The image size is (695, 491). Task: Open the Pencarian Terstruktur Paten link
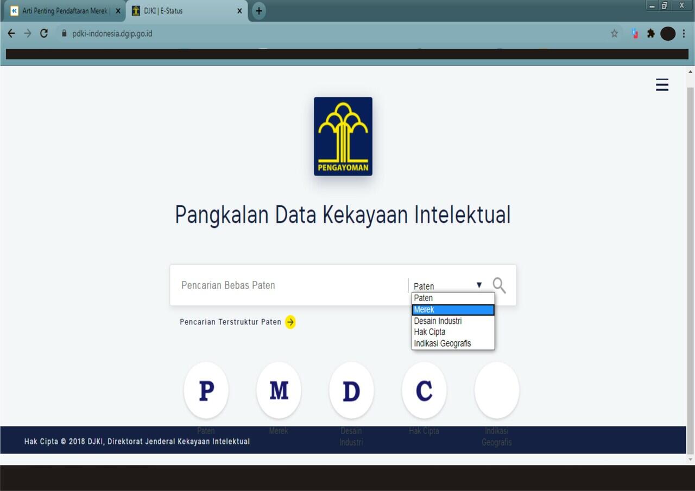[231, 322]
